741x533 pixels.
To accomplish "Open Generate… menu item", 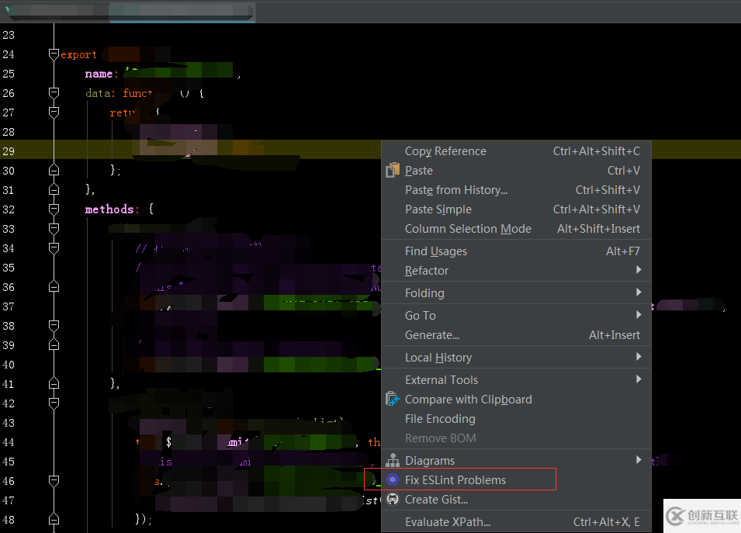I will pyautogui.click(x=516, y=335).
